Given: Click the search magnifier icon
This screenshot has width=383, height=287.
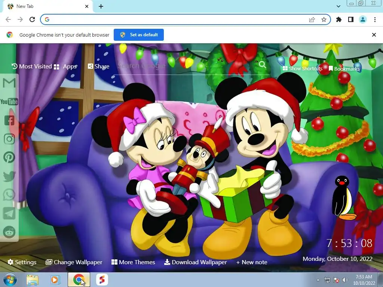Looking at the screenshot, I should point(262,65).
